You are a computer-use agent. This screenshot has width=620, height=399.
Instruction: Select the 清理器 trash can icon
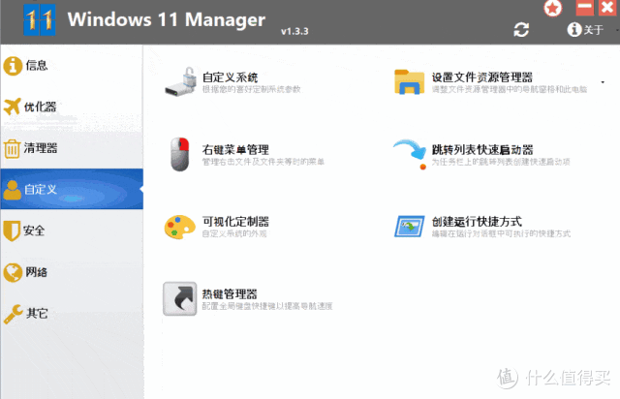point(12,149)
